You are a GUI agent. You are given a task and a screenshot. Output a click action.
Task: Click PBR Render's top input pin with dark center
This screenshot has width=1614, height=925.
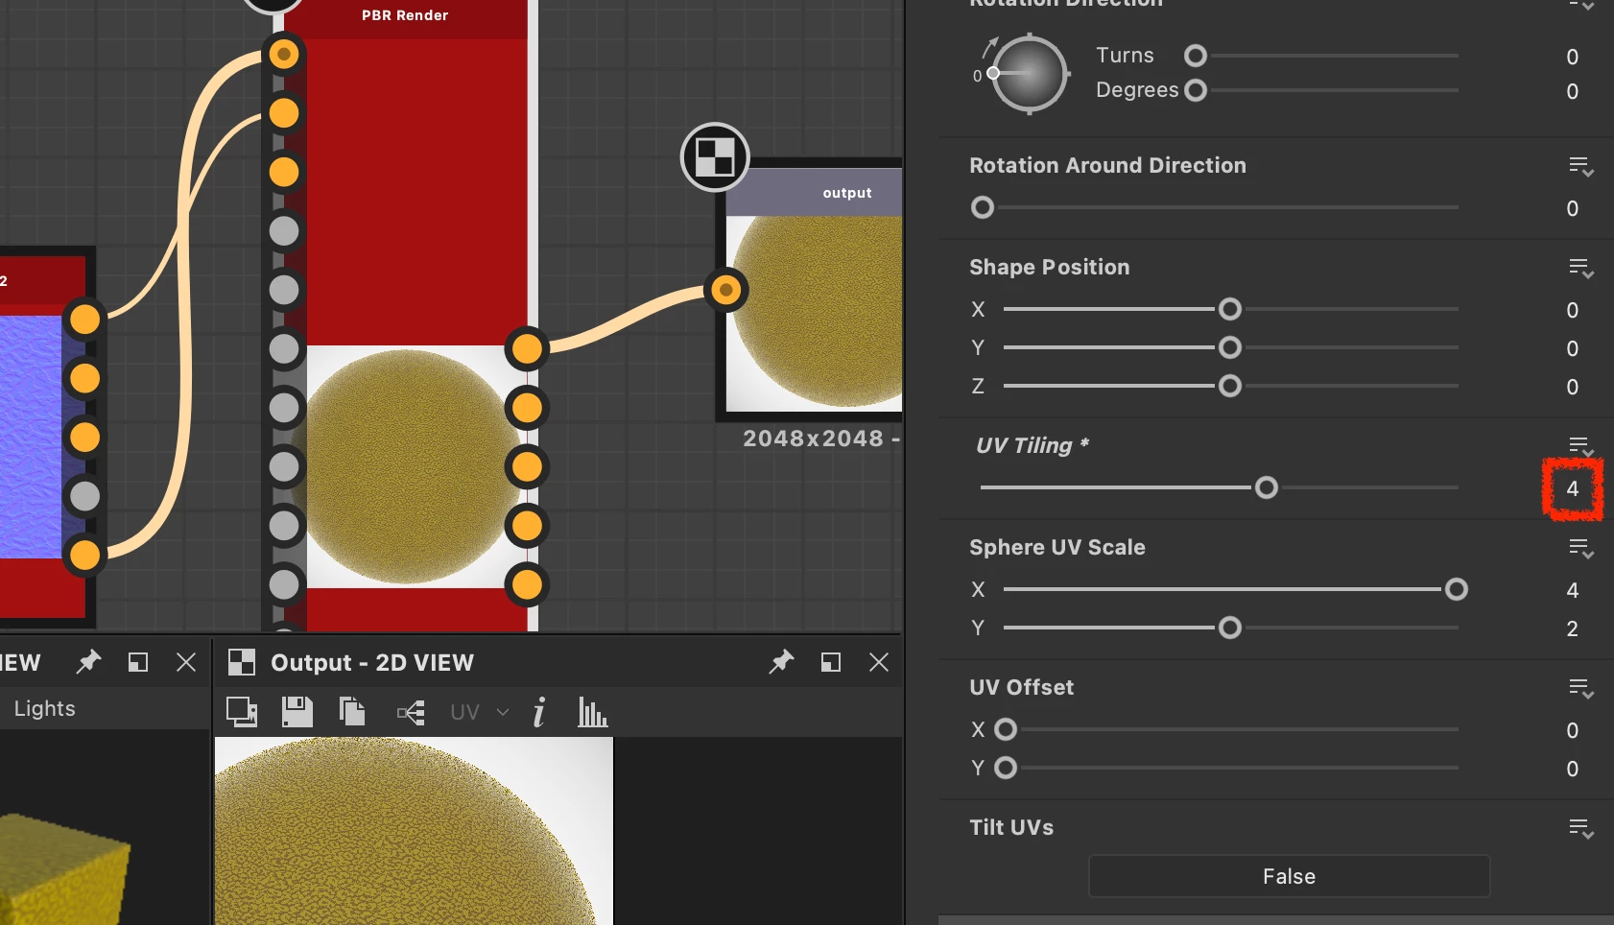[284, 55]
